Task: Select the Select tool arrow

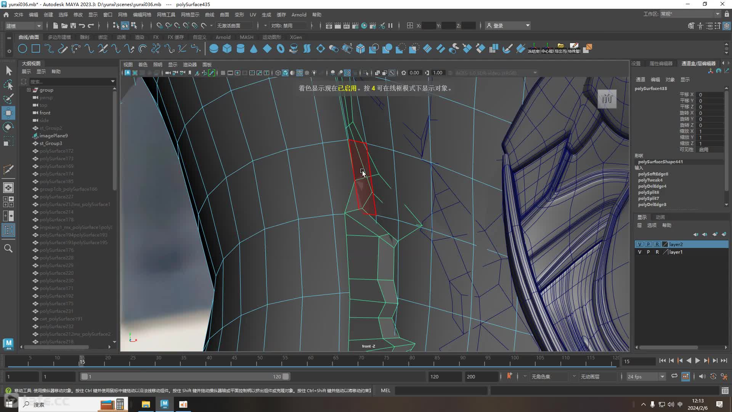Action: (8, 71)
